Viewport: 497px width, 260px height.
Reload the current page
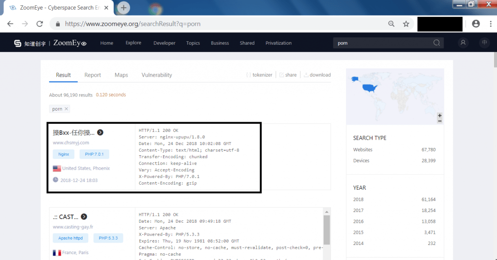[x=40, y=24]
